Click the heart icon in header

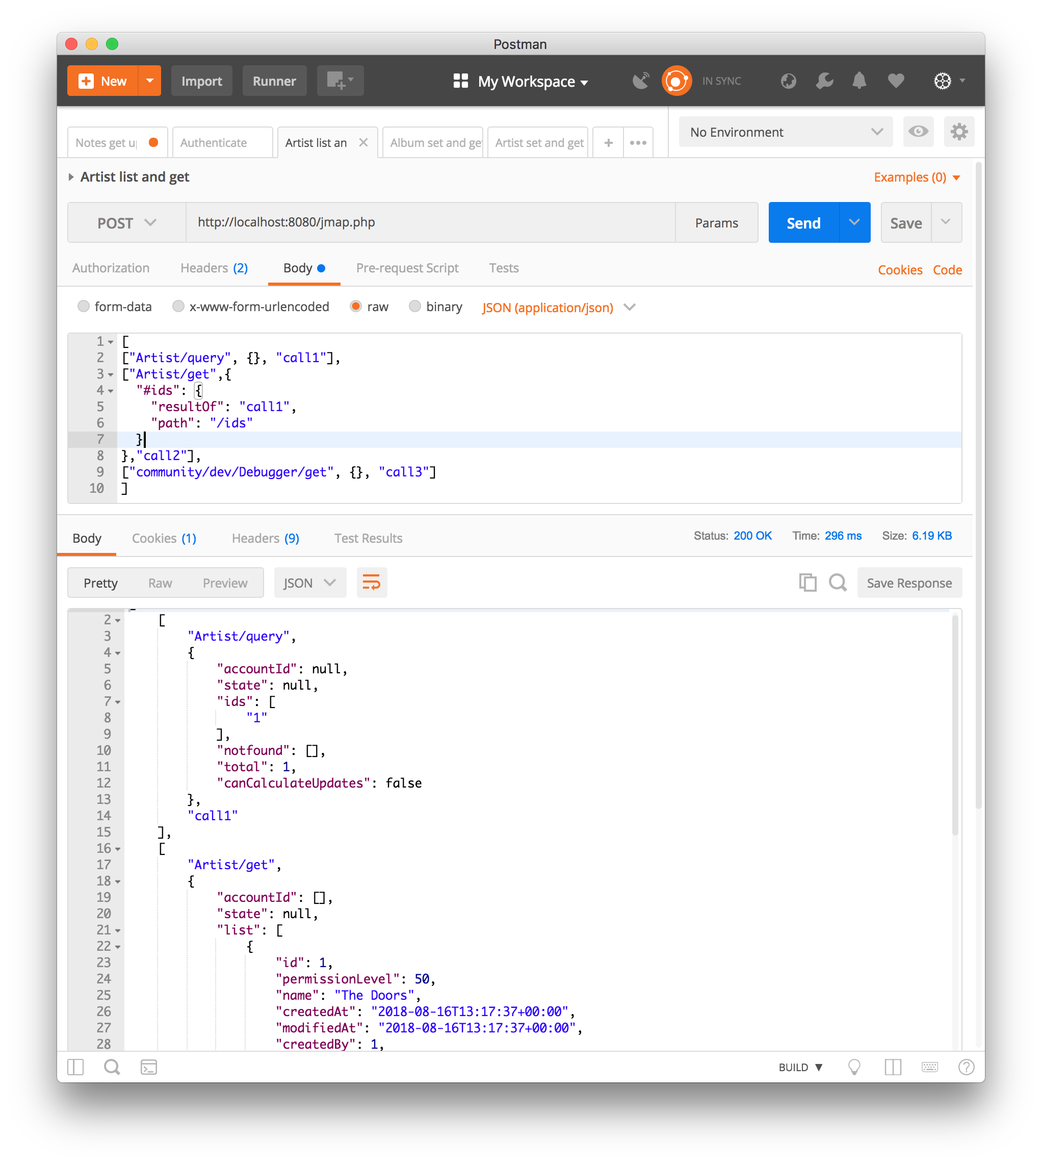[896, 81]
